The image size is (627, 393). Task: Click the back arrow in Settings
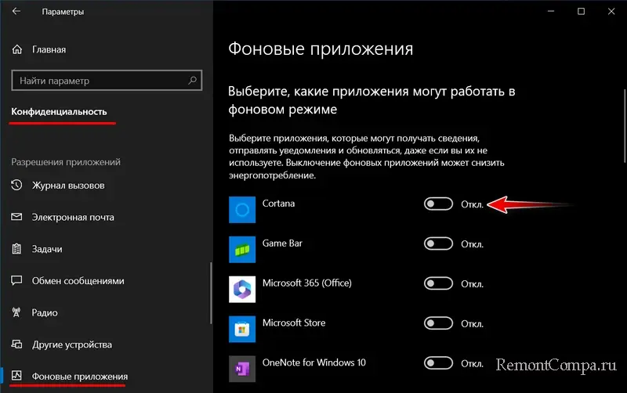pos(16,11)
